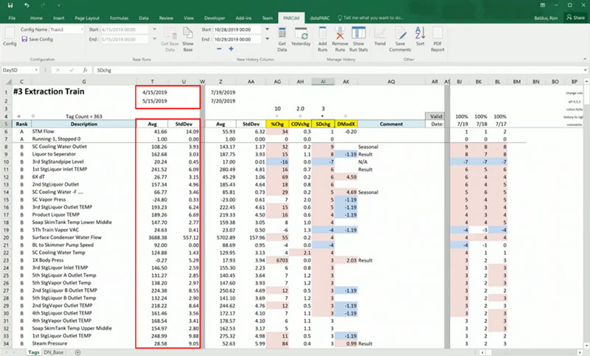The height and width of the screenshot is (356, 590).
Task: Open the Name Box dropdown next to DaySD
Action: point(36,70)
